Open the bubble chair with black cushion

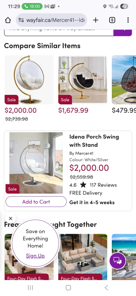point(83,80)
